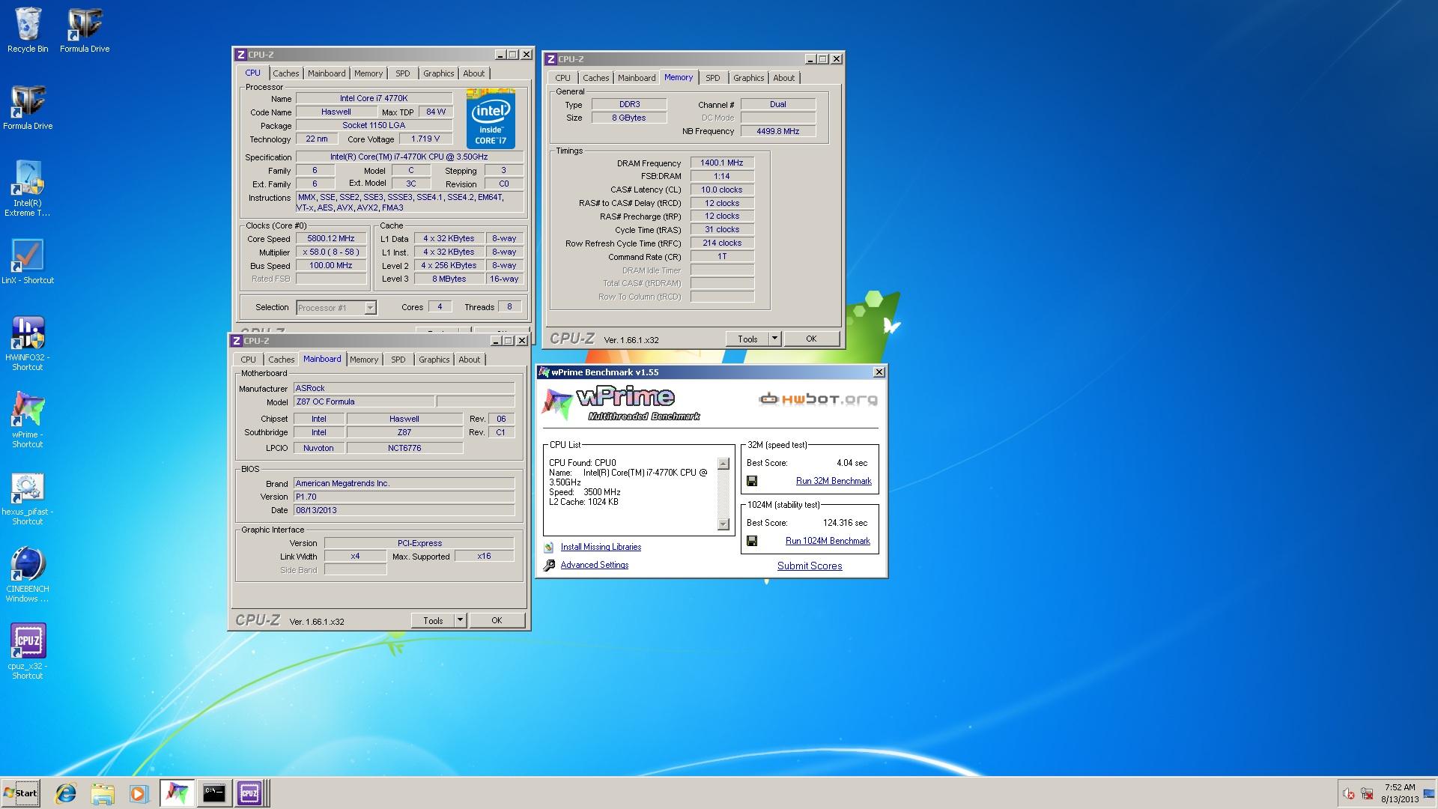
Task: Open hexus_pifast shortcut icon
Action: [28, 498]
